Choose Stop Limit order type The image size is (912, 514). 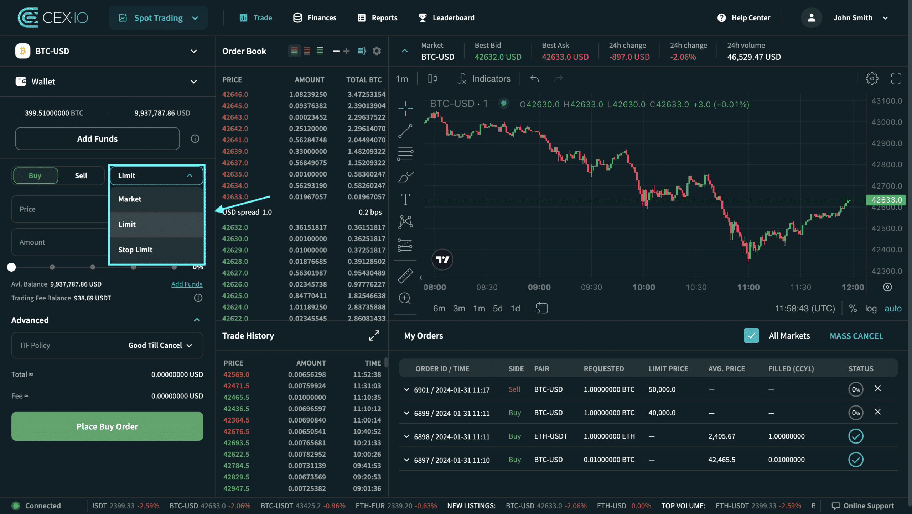156,250
